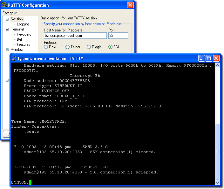
Task: Select the SSH protocol radio button
Action: (110, 47)
